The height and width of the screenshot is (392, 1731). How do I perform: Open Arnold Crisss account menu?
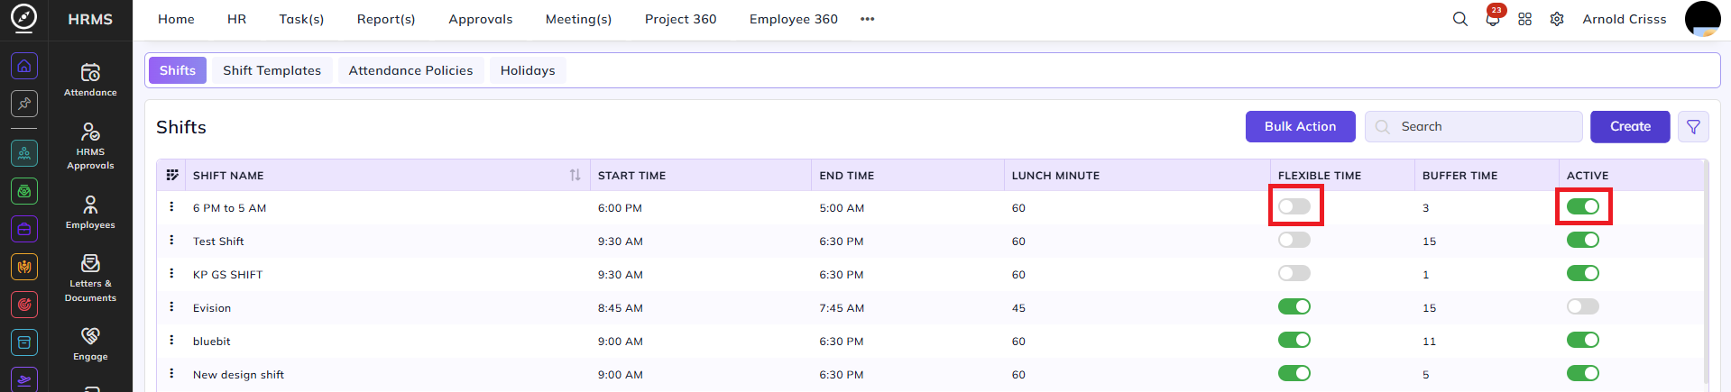1625,19
